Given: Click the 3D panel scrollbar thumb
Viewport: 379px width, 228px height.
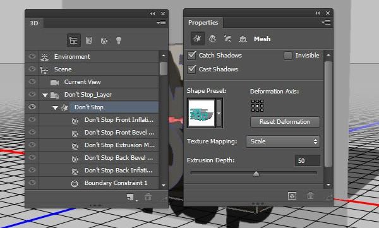Looking at the screenshot, I should [x=164, y=68].
